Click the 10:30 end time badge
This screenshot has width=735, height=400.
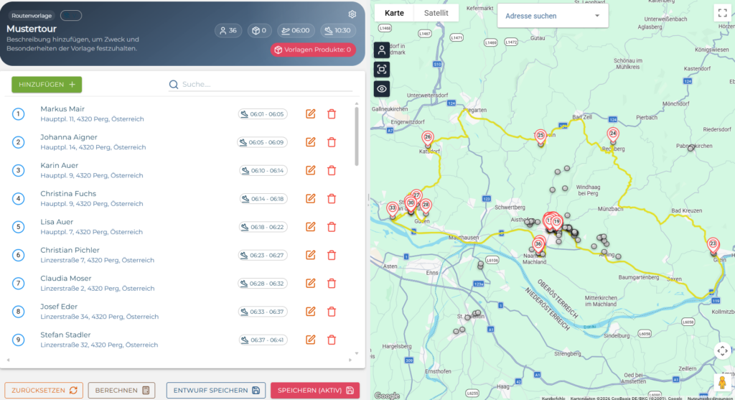click(x=338, y=30)
